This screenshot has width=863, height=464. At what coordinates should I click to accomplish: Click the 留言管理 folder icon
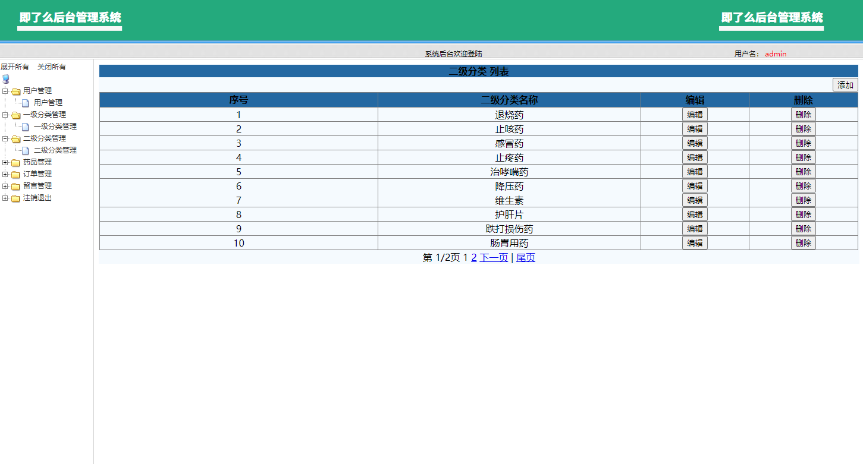tap(15, 185)
